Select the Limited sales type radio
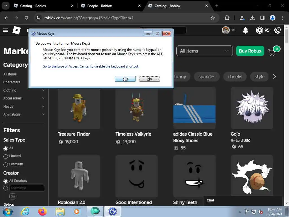Viewport: 289px width, 217px height. click(6, 157)
